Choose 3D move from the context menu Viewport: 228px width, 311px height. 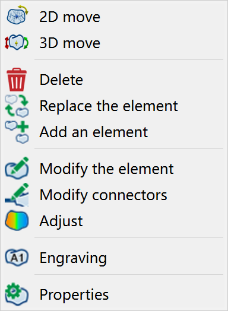coord(114,43)
